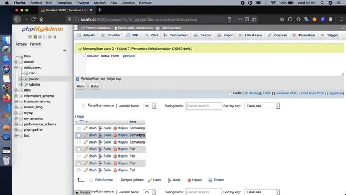Click Buat kode PHP link
This screenshot has height=195, width=346.
(312, 93)
